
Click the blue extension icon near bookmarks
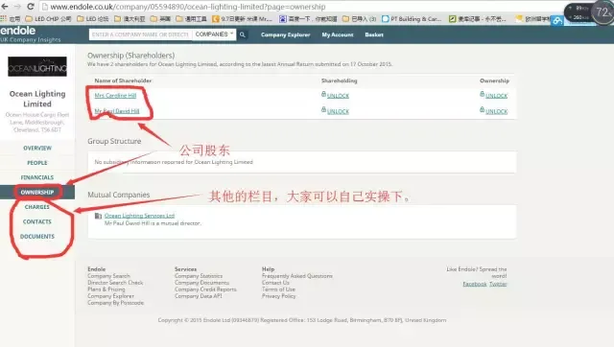[x=556, y=21]
